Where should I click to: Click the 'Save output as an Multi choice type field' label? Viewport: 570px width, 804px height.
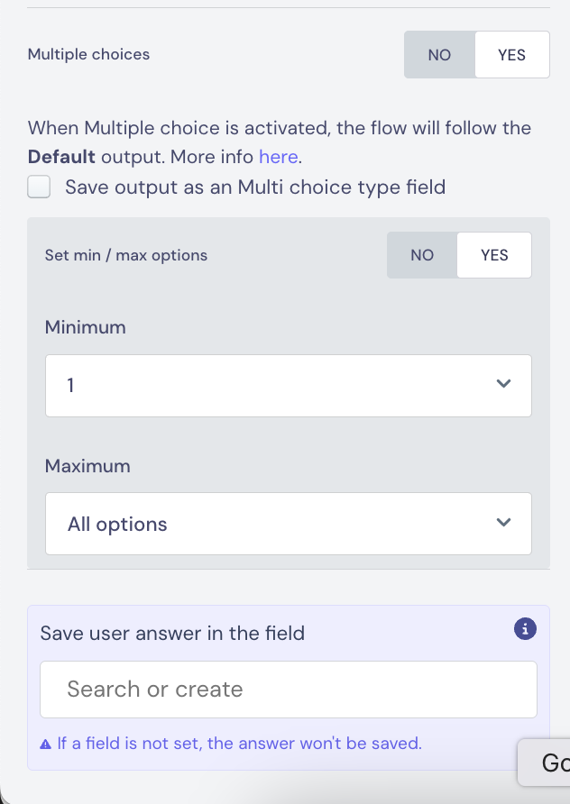pos(255,187)
